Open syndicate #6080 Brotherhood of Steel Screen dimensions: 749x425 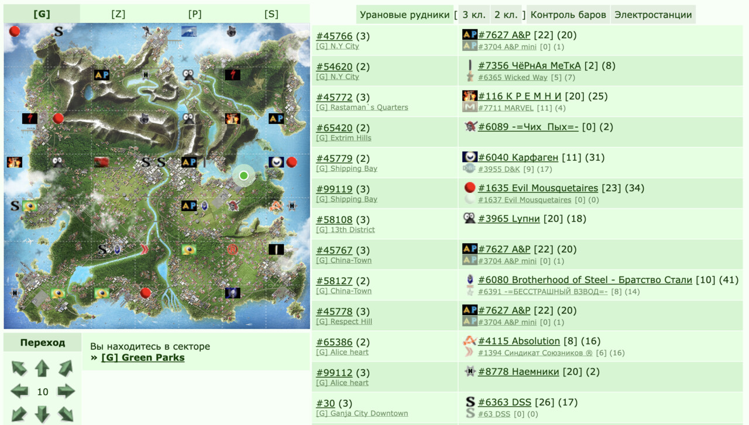(585, 279)
